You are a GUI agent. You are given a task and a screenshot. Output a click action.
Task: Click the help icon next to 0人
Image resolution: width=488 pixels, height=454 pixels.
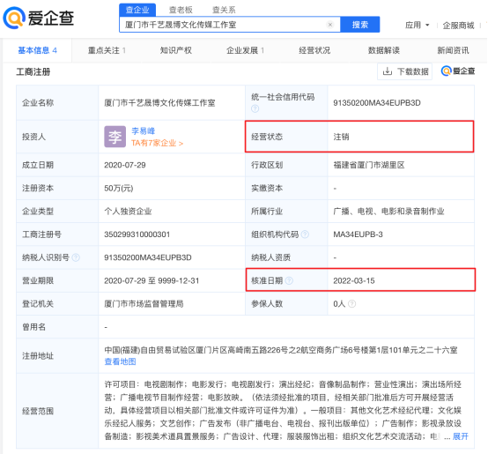tap(351, 303)
